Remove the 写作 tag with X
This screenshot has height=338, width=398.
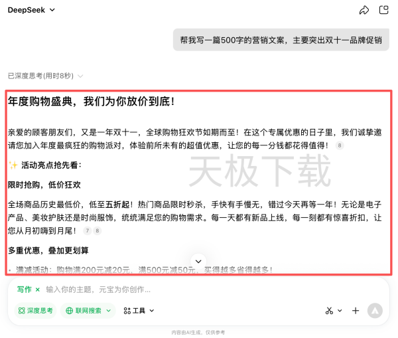38,290
